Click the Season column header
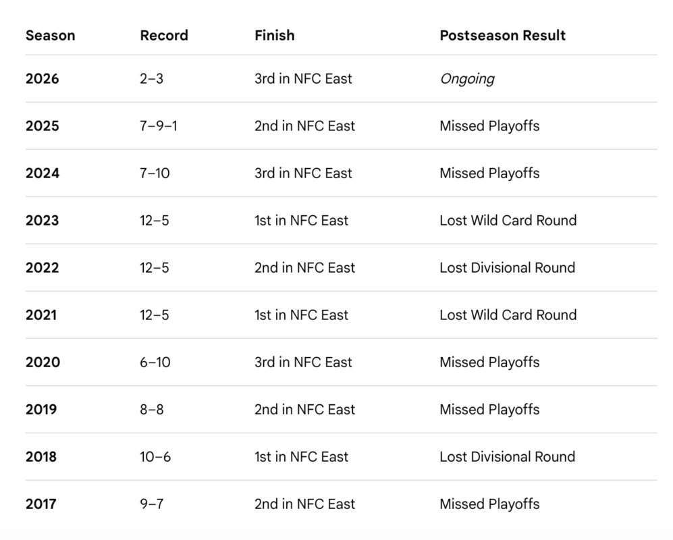 50,35
